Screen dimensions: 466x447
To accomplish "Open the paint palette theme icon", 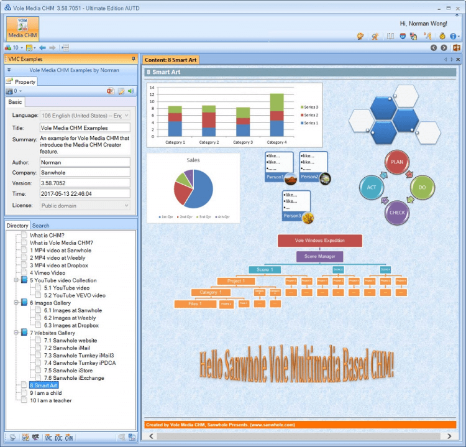I will [x=360, y=36].
